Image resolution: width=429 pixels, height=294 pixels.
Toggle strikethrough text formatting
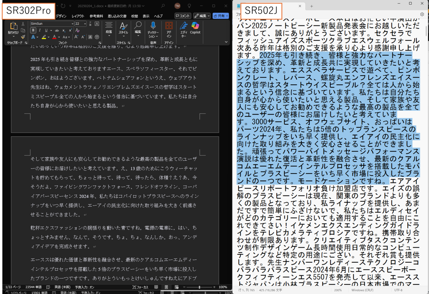[57, 30]
